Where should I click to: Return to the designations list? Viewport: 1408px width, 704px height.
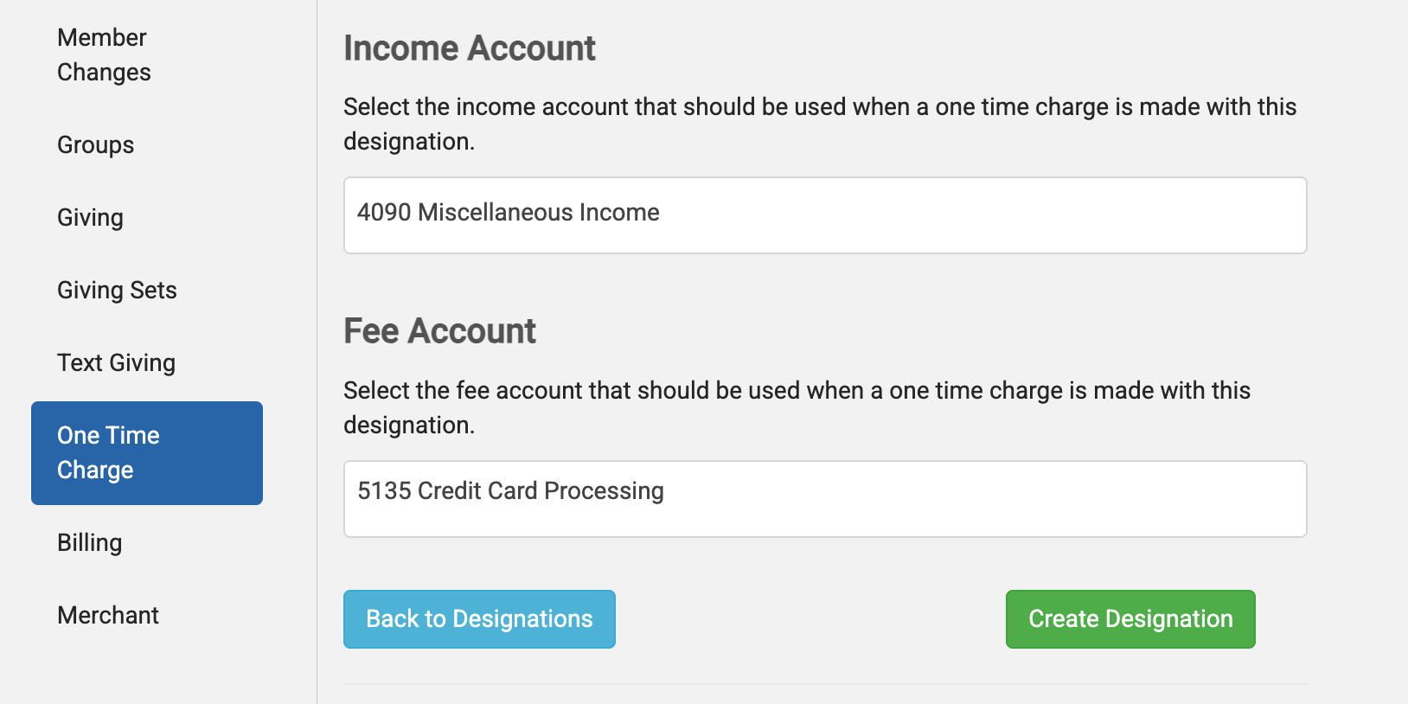click(479, 619)
